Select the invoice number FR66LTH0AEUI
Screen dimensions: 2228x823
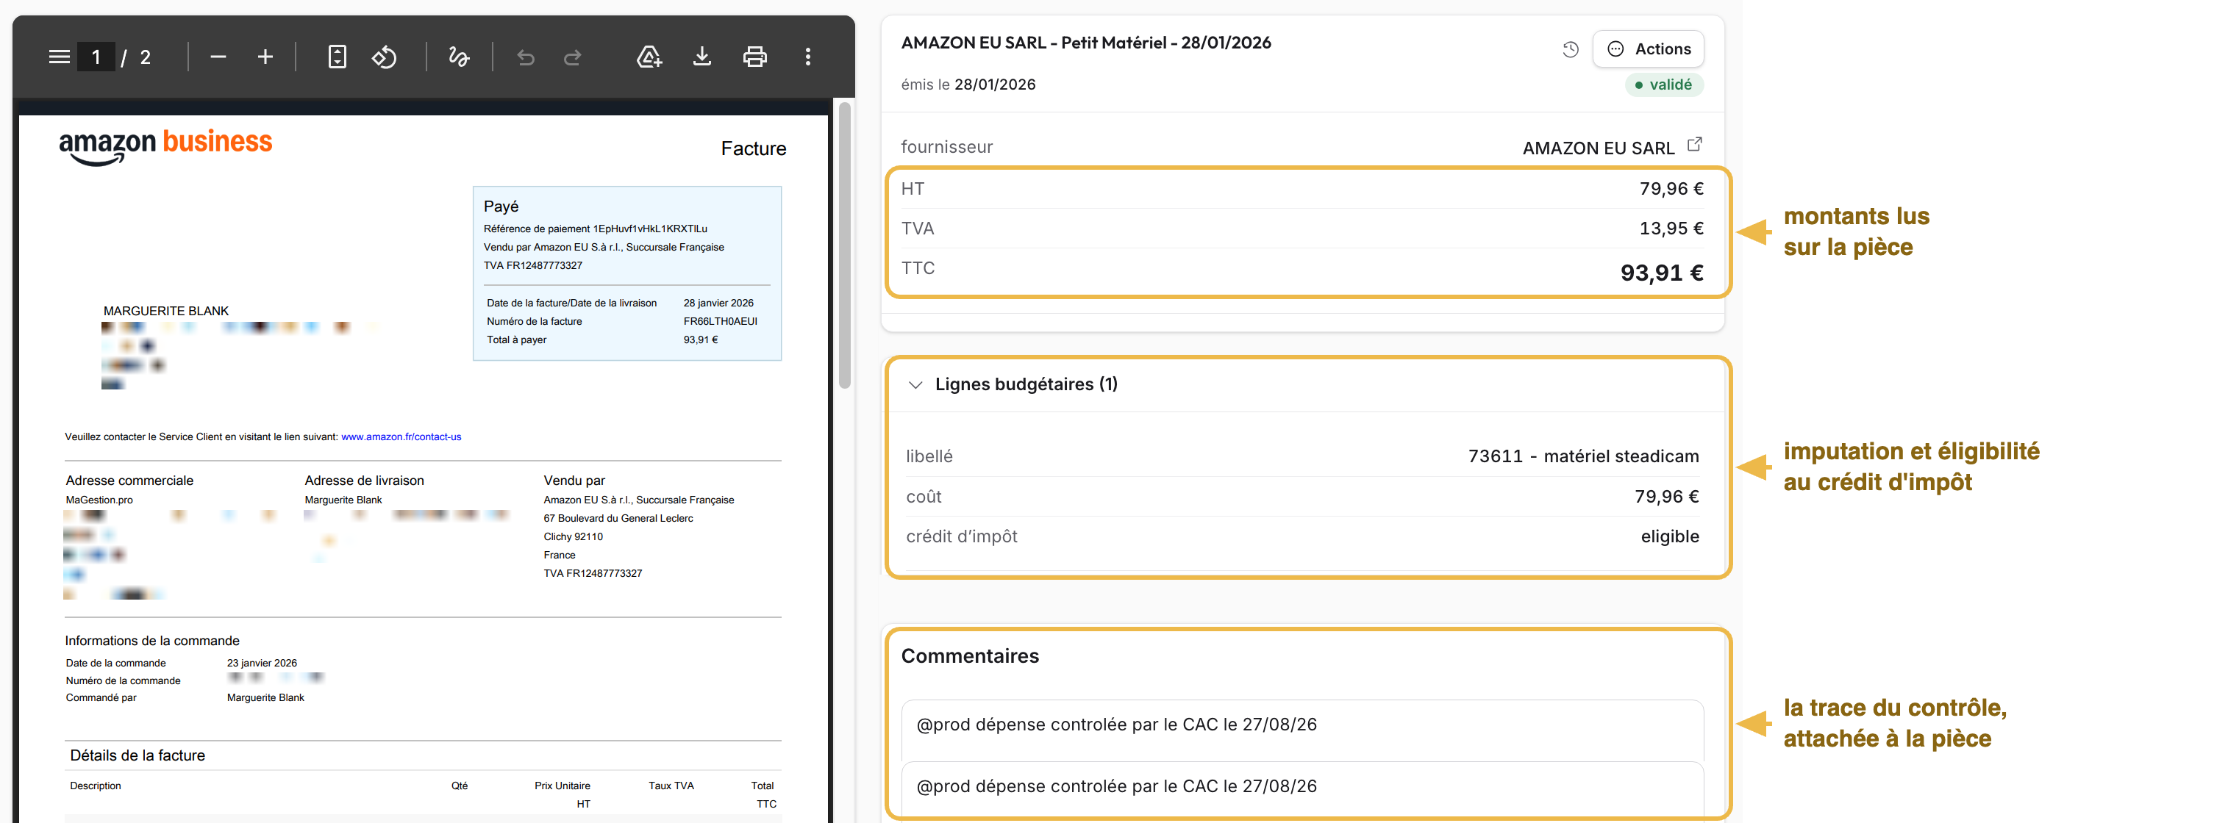[721, 322]
